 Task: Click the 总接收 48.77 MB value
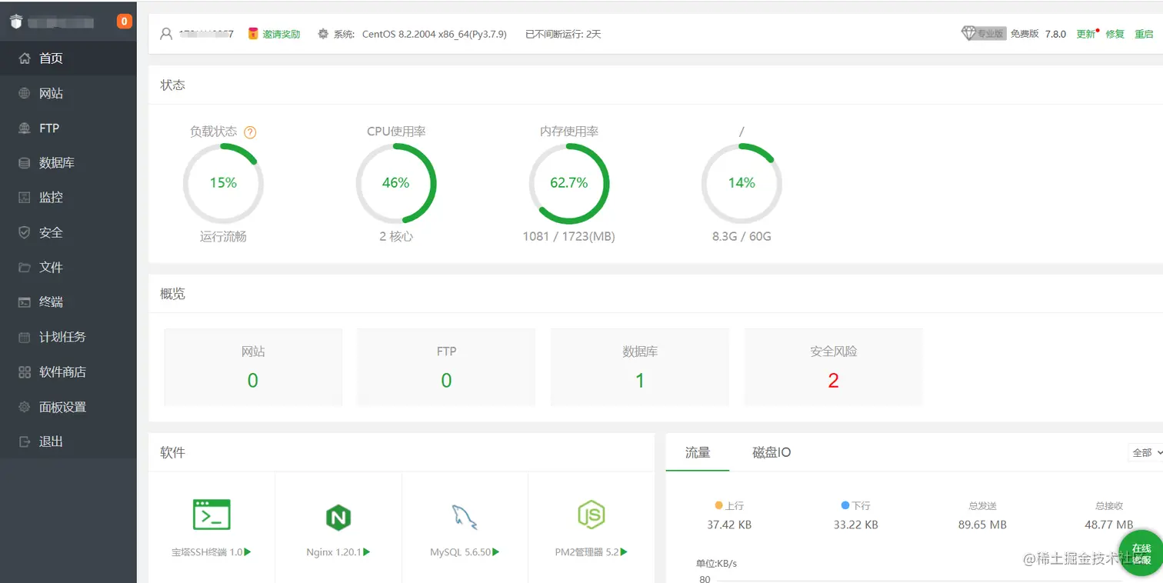pos(1108,525)
